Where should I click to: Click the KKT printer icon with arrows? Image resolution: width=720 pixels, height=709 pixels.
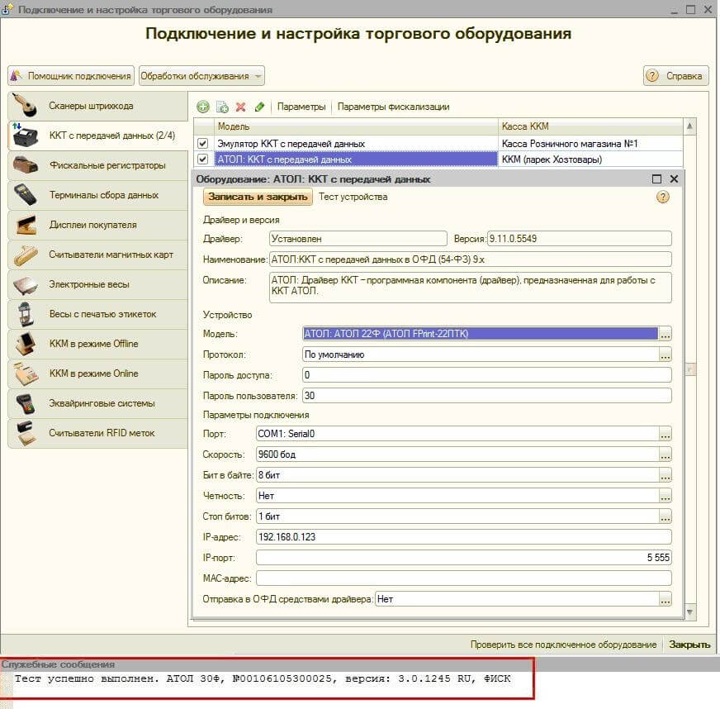pos(26,135)
